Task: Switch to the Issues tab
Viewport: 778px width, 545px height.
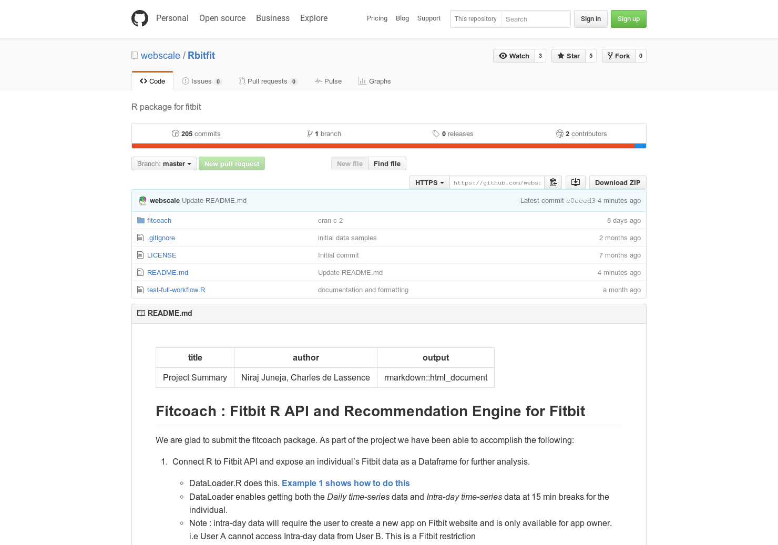Action: coord(201,81)
